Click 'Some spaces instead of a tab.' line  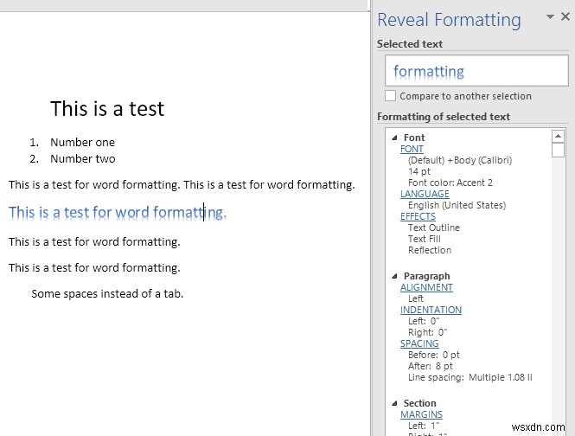[x=107, y=293]
